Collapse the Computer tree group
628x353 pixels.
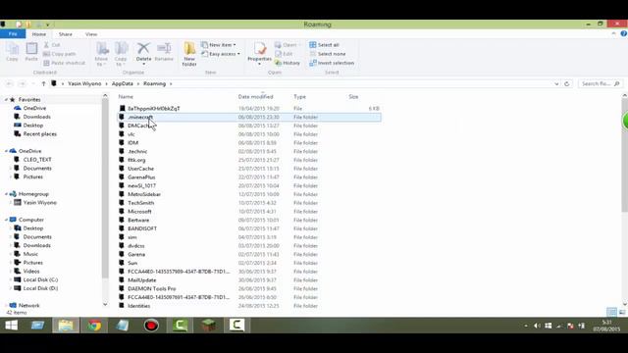[6, 220]
